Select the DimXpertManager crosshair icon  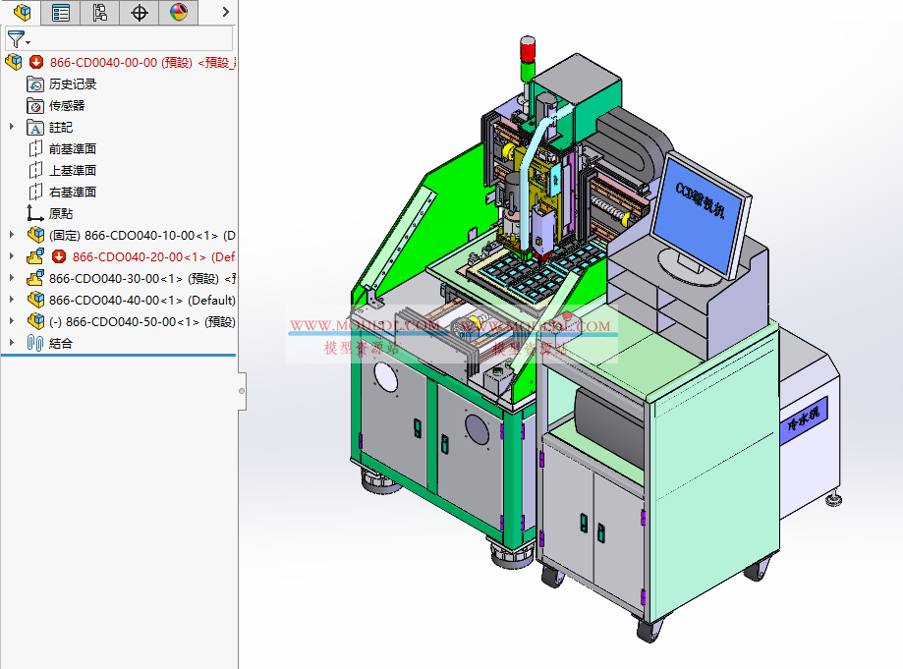139,13
